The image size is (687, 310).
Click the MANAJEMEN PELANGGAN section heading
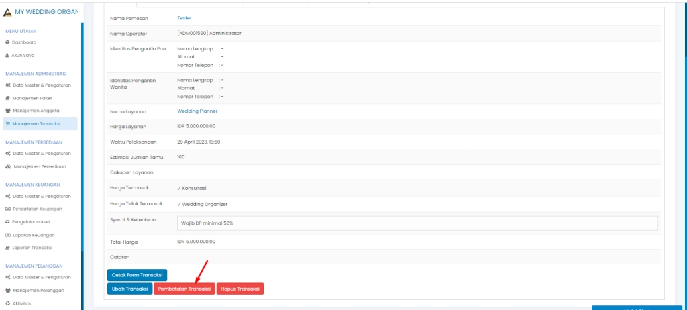(34, 266)
